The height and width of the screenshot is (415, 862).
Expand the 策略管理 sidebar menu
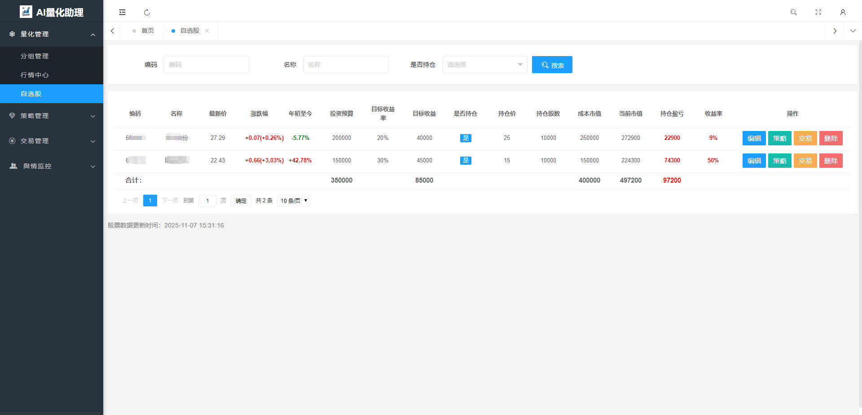click(52, 116)
